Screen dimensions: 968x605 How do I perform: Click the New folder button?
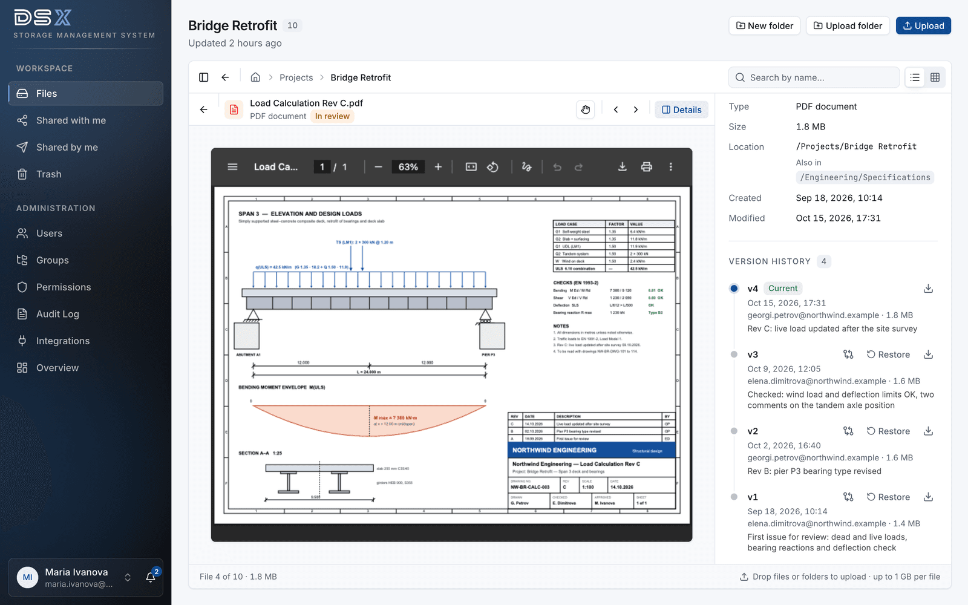[765, 25]
